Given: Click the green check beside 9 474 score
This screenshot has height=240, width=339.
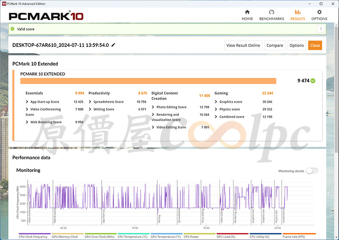Looking at the screenshot, I should (313, 81).
